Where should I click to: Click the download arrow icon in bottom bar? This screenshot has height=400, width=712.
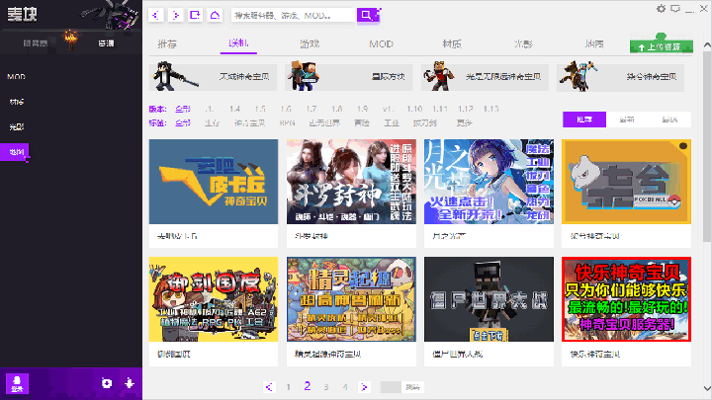(x=130, y=383)
